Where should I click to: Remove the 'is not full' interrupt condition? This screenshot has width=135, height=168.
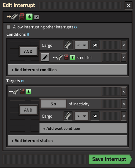tap(124, 57)
